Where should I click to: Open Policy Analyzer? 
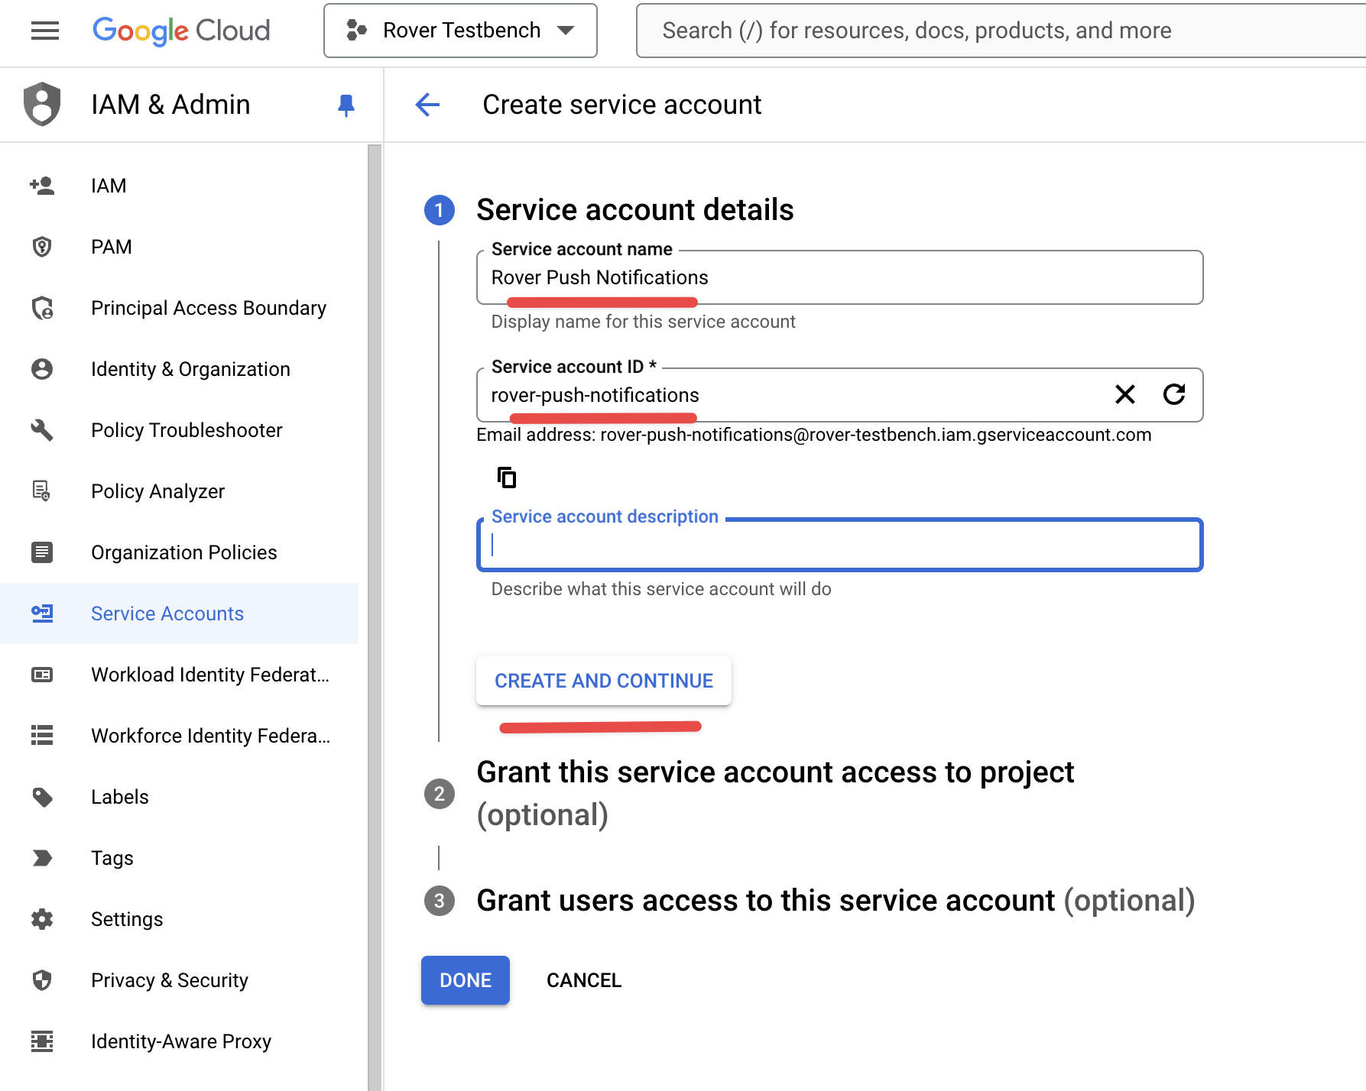pos(157,491)
